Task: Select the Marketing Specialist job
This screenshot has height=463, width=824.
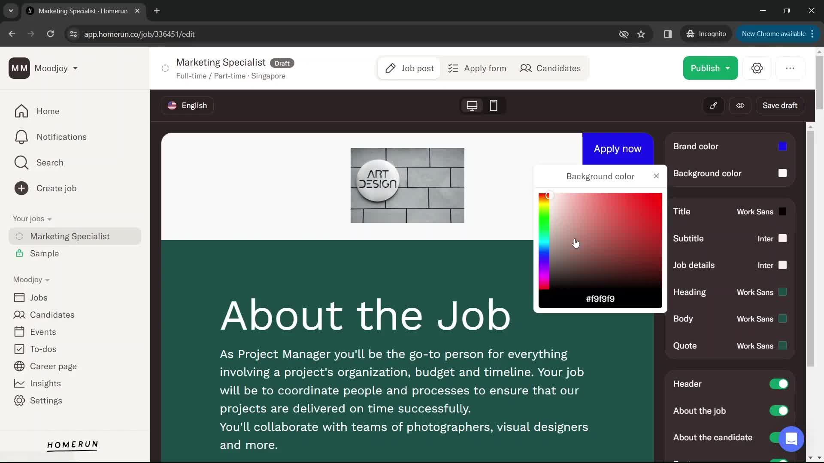Action: pos(75,236)
